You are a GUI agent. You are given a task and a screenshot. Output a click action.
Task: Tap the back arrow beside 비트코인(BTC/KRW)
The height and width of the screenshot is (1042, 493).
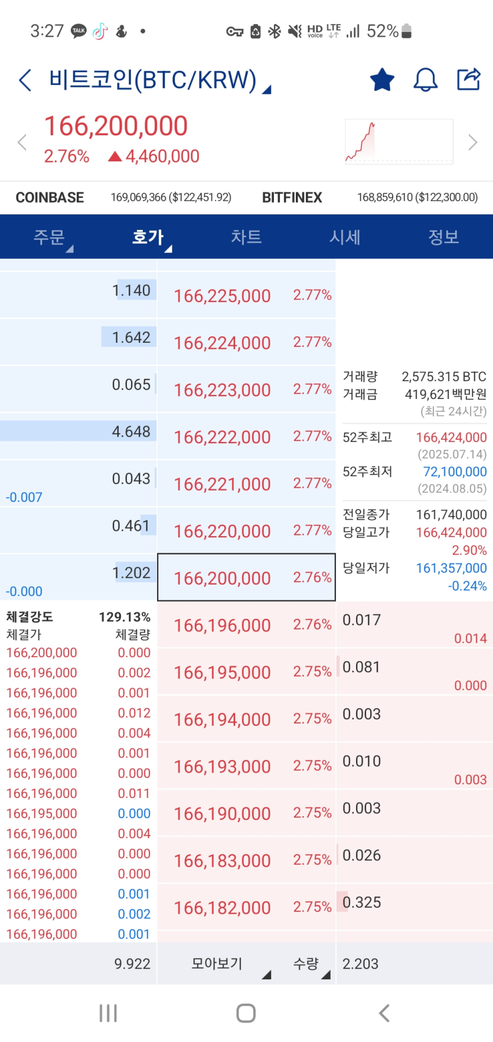(x=25, y=80)
